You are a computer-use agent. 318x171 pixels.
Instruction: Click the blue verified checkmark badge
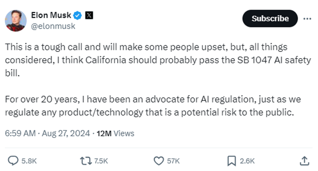click(78, 15)
